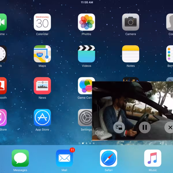Tap the 11:56 AM status bar clock
The width and height of the screenshot is (173, 173).
pos(87,2)
